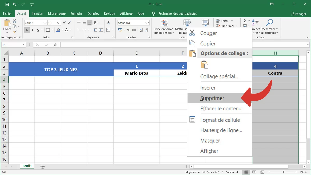Open Format de cellule from context menu
311x175 pixels.
pyautogui.click(x=220, y=120)
